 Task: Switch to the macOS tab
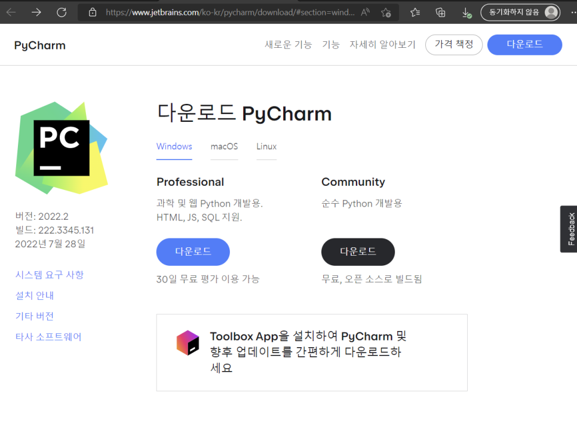click(224, 147)
